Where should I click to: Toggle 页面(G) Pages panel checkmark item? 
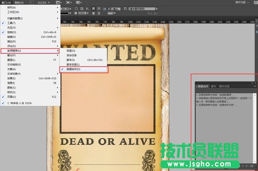[x=30, y=97]
